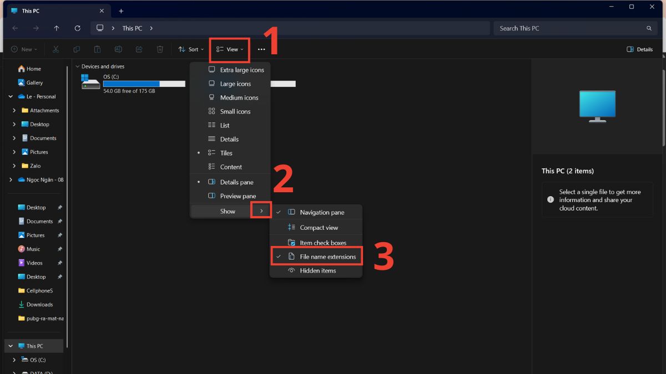Go up one folder level arrow
The height and width of the screenshot is (374, 666).
pyautogui.click(x=57, y=28)
